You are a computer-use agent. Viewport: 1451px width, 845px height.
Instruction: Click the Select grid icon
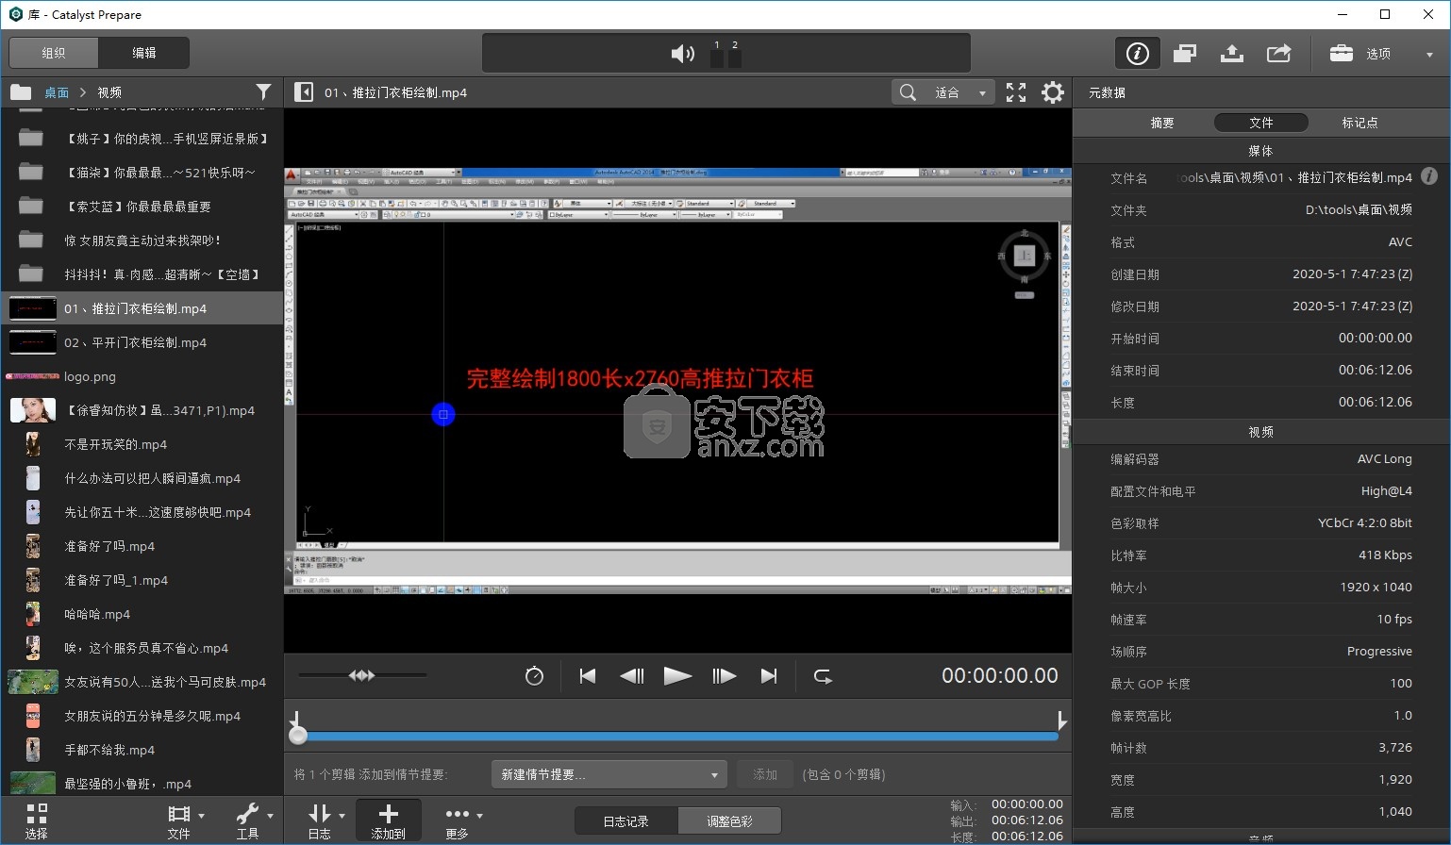(37, 820)
